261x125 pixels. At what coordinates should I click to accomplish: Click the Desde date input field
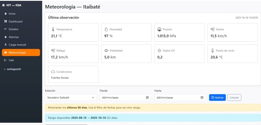point(126,98)
